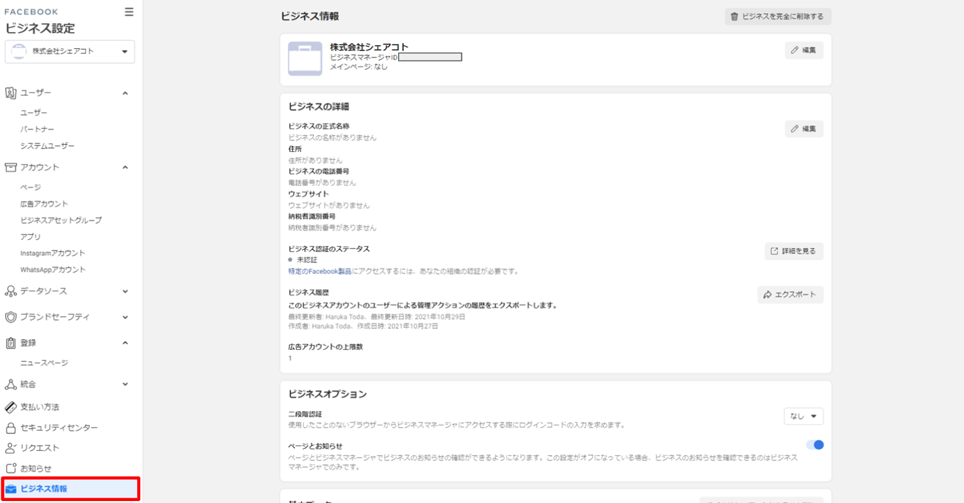The image size is (964, 503).
Task: Open Instagramアカウント in sidebar
Action: (x=53, y=253)
